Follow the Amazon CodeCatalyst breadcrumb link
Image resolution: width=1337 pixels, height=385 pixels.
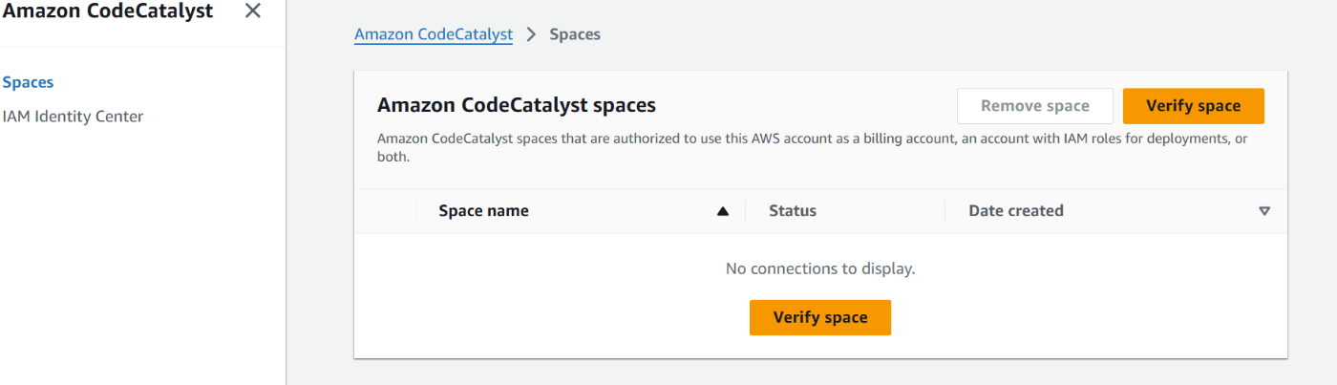click(x=434, y=34)
